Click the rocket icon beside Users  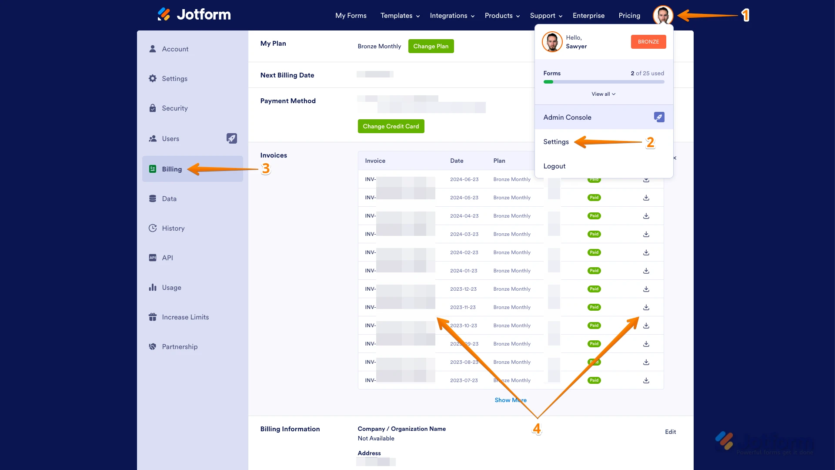pos(231,138)
